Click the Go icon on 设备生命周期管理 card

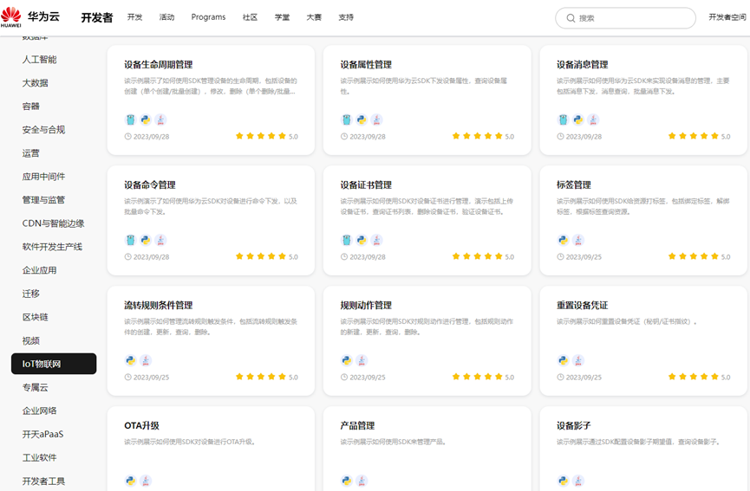tap(131, 120)
